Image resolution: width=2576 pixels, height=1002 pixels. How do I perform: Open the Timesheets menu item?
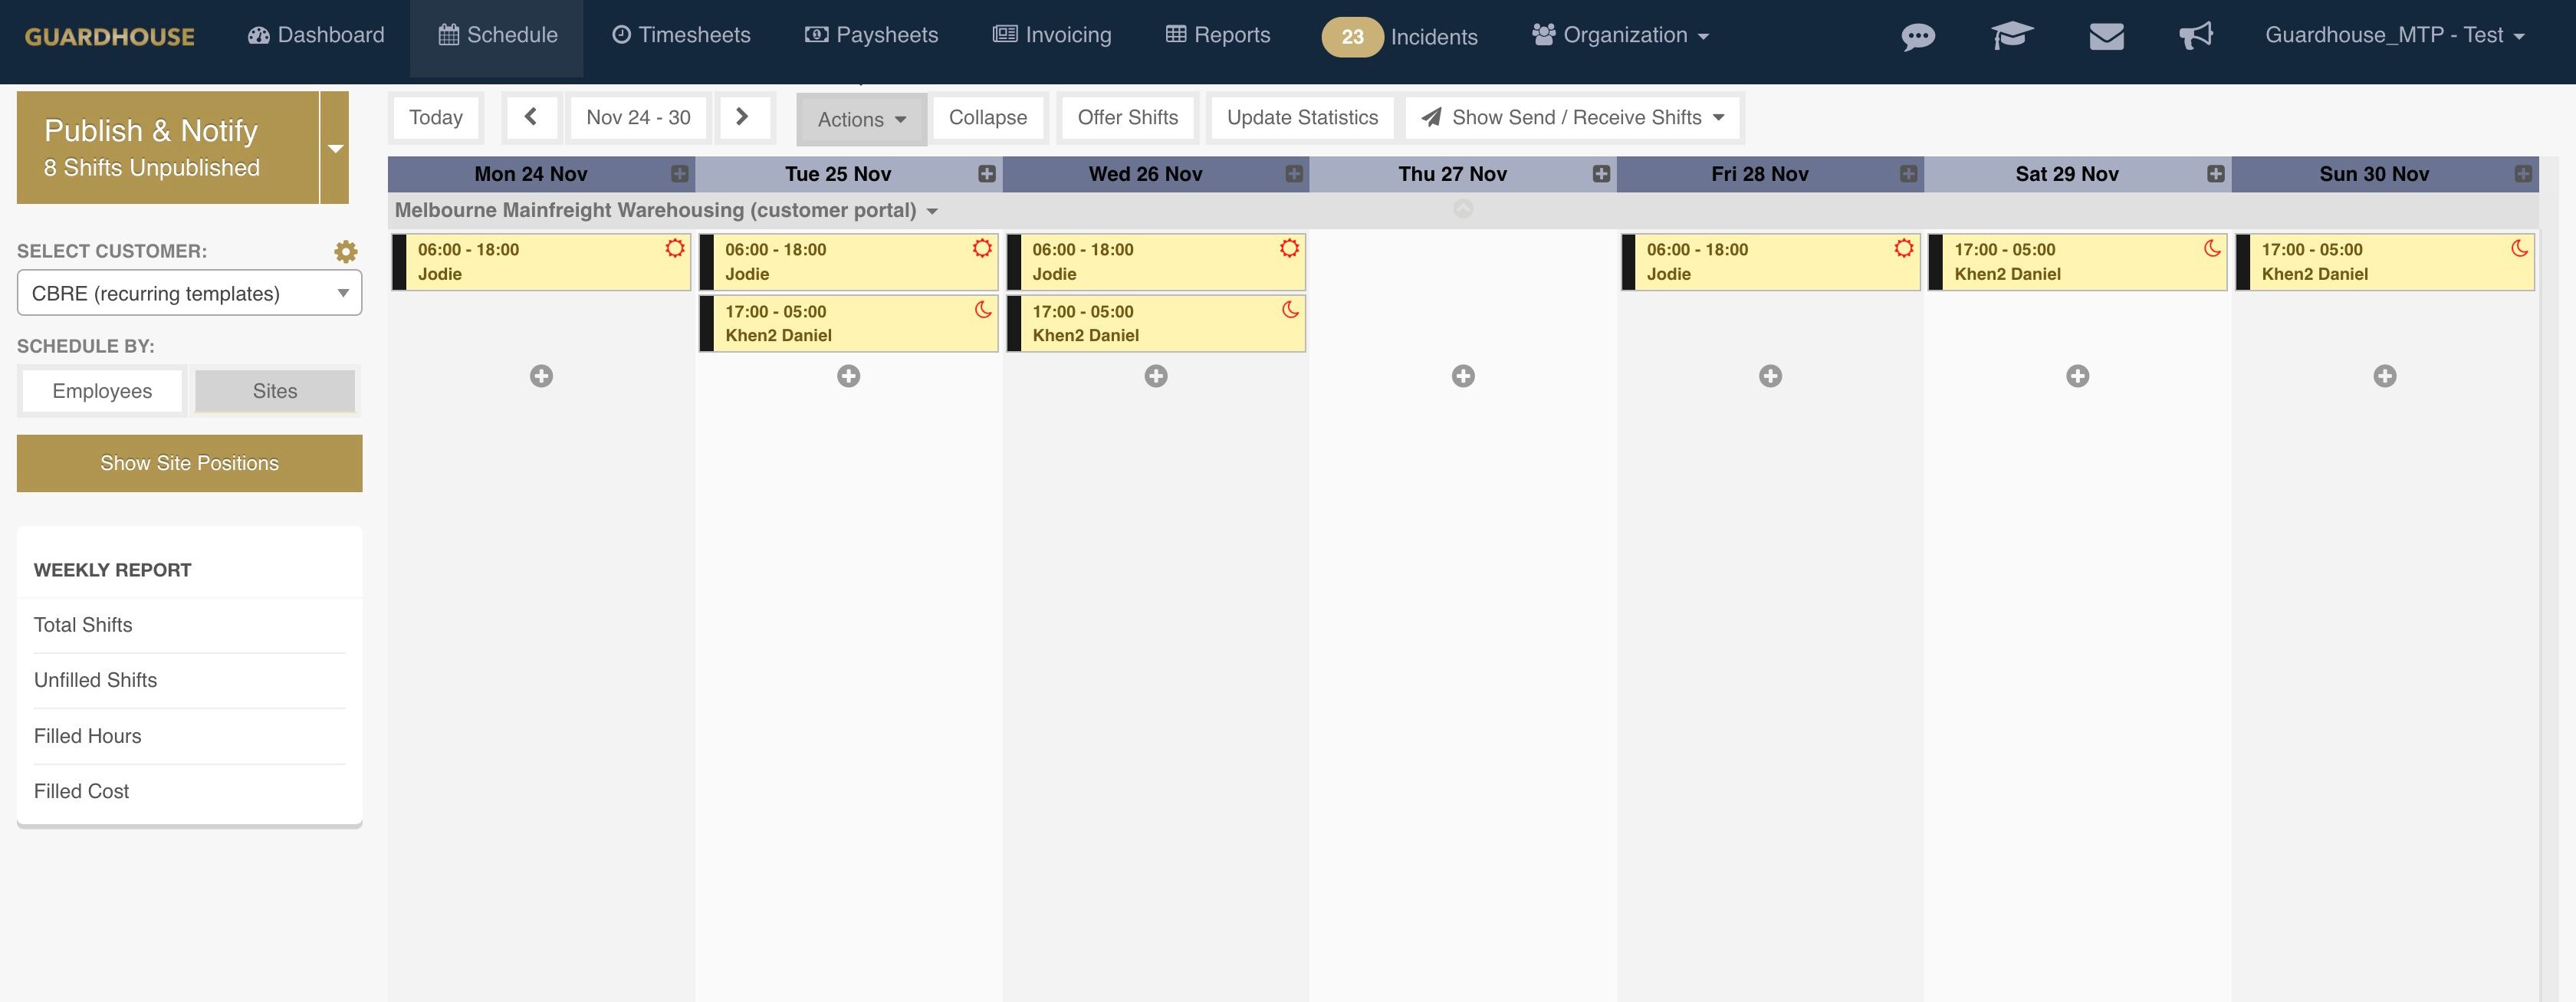click(681, 36)
